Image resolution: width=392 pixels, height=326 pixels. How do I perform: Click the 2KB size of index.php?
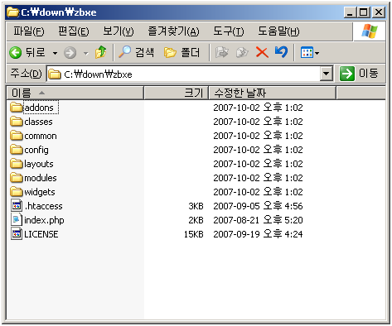196,220
